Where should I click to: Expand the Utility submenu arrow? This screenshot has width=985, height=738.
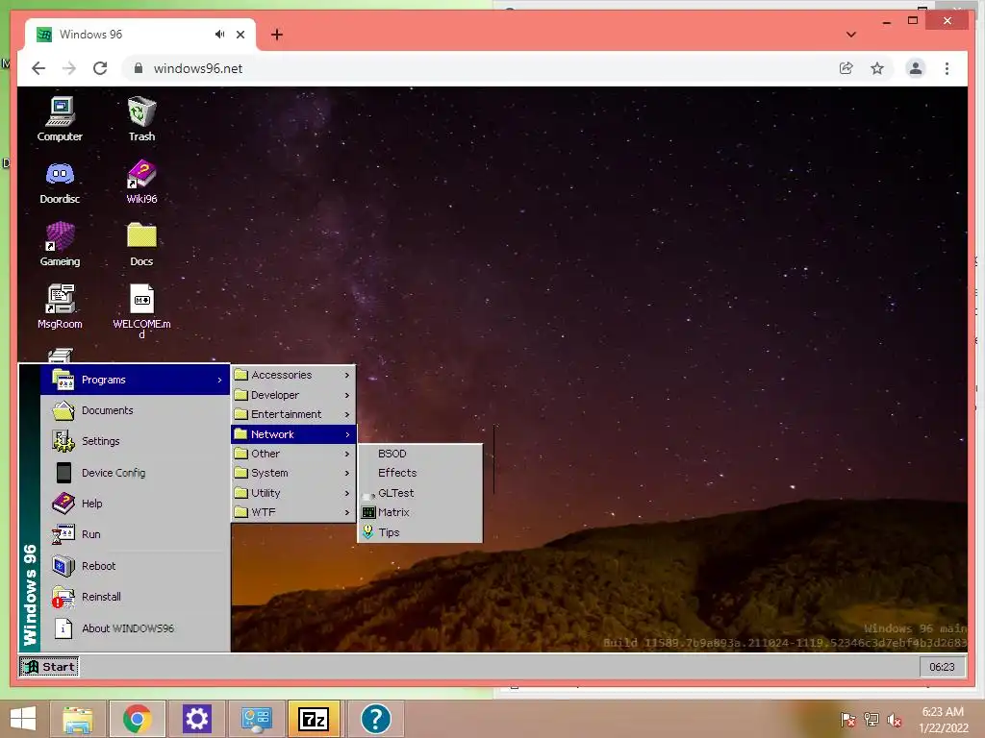tap(346, 493)
